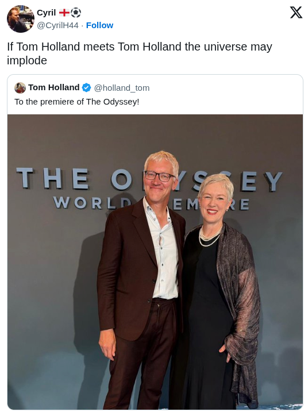
Task: Click 'WORLD PREMIERE' lettering in the photo
Action: [151, 203]
